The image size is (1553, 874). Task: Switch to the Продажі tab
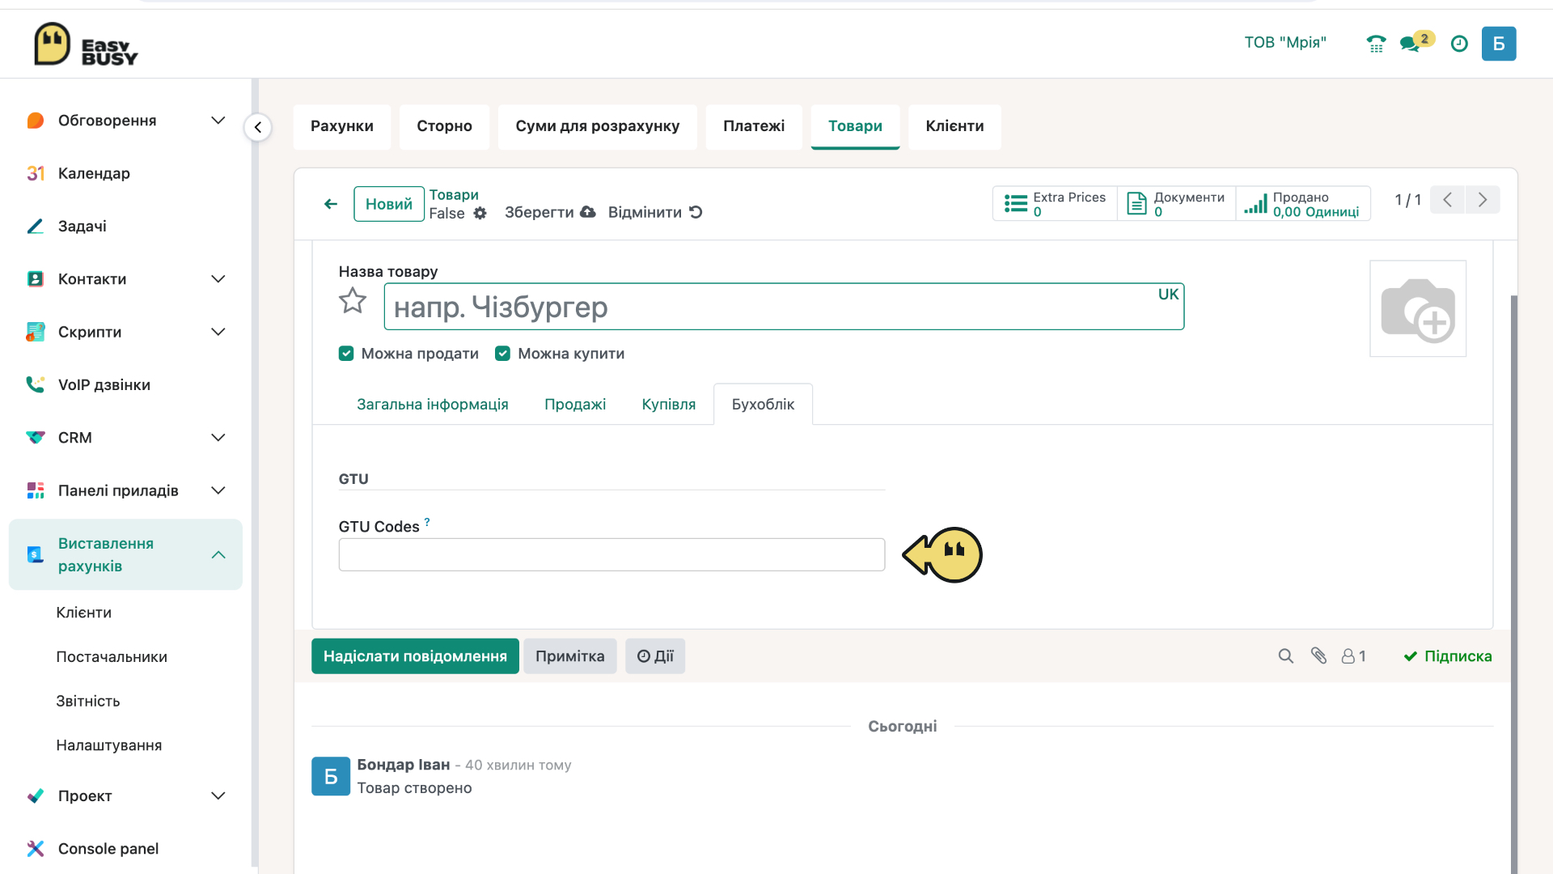click(575, 405)
